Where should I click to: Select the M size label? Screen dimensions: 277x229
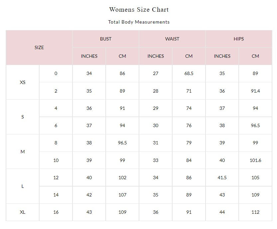[x=23, y=152]
